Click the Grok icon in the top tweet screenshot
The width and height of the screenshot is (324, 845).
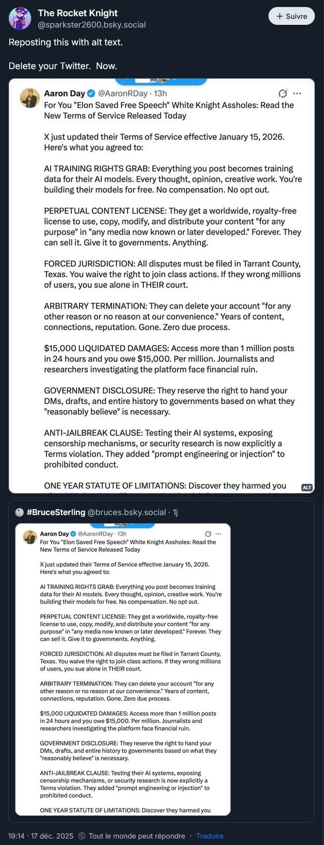(x=282, y=93)
